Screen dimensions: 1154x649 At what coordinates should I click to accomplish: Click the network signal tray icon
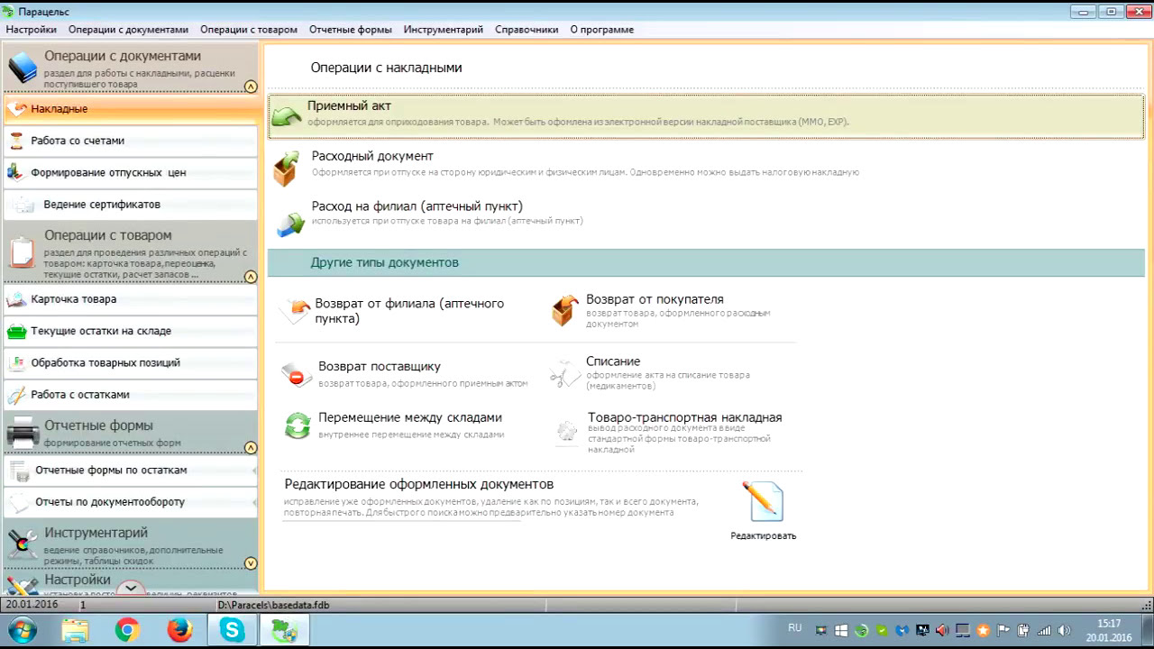(1043, 631)
